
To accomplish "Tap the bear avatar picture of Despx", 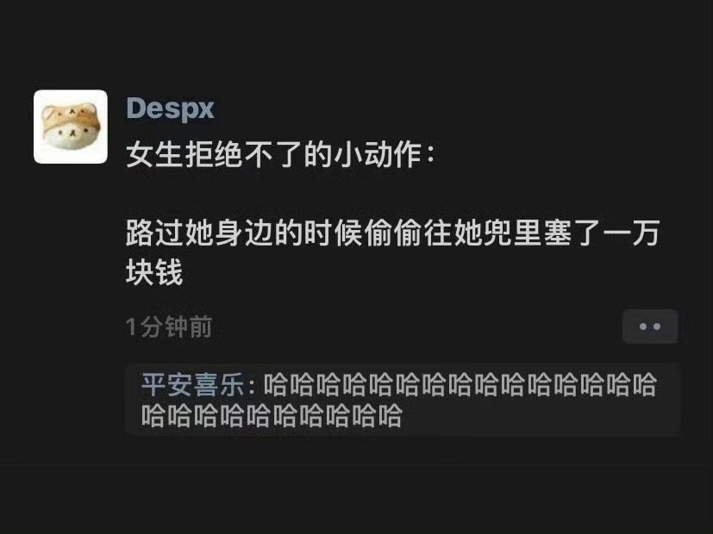I will point(71,127).
